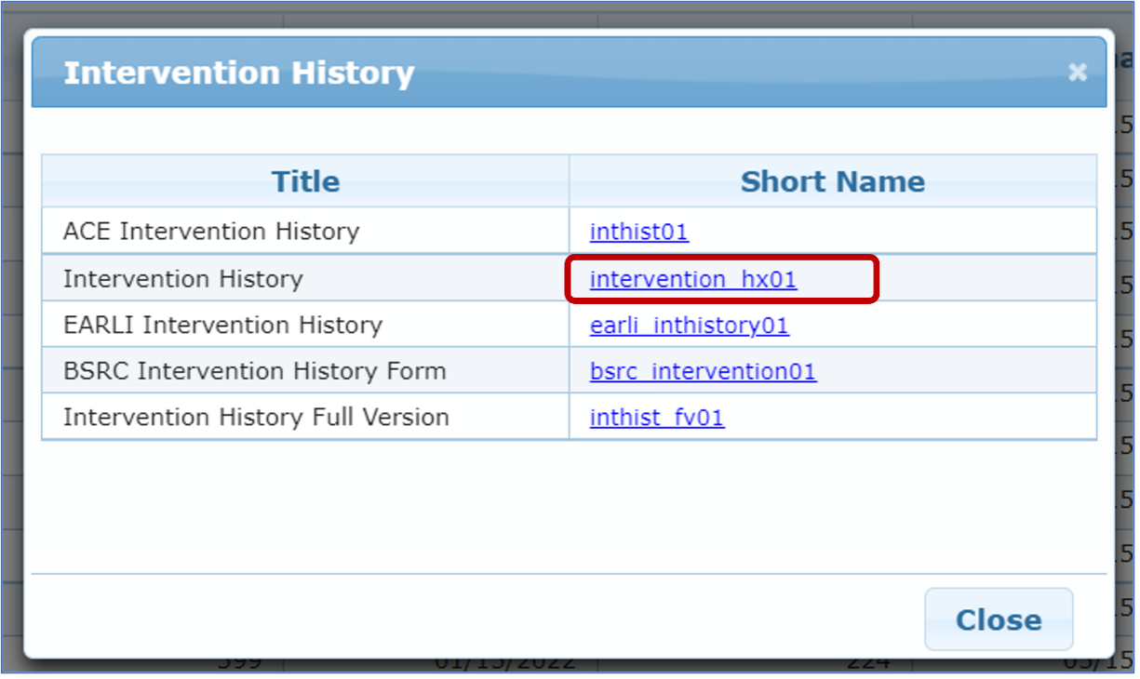Select the ACE Intervention History title cell
Screen dimensions: 1140x679
click(x=210, y=232)
